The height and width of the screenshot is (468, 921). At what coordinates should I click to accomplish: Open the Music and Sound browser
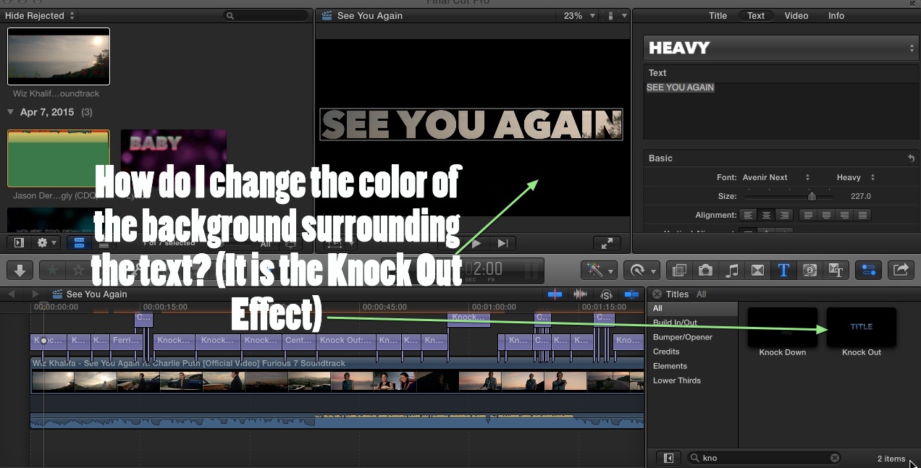pos(732,270)
